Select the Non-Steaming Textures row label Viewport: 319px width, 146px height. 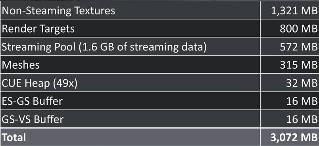point(58,11)
